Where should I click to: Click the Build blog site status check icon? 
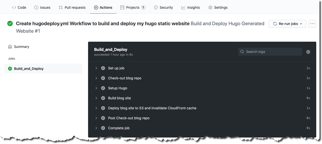click(x=103, y=98)
